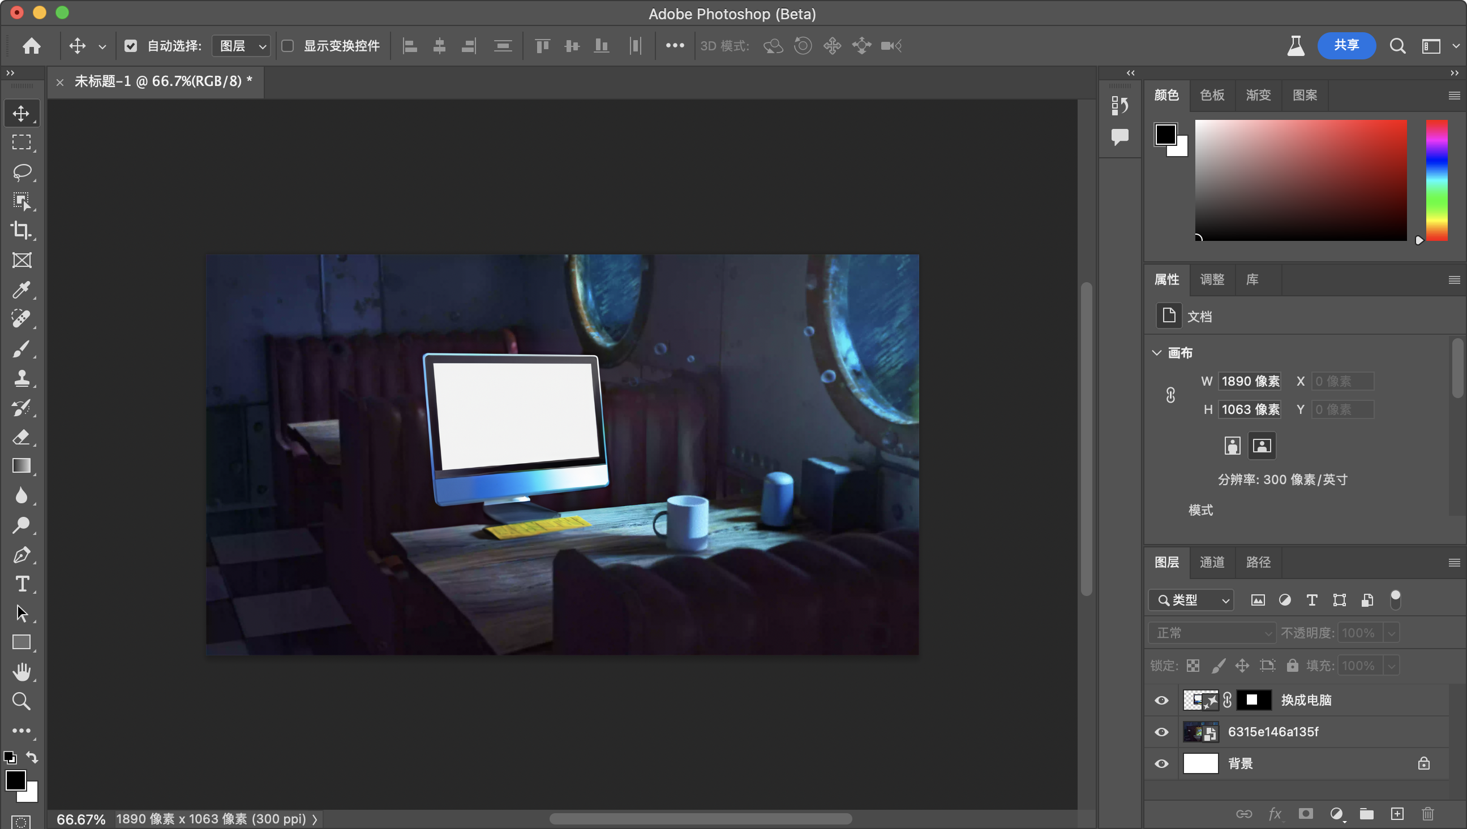Open the 色板 tab
This screenshot has height=829, width=1467.
point(1212,95)
